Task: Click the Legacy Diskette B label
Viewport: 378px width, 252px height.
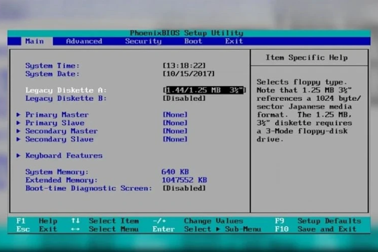Action: coord(66,99)
